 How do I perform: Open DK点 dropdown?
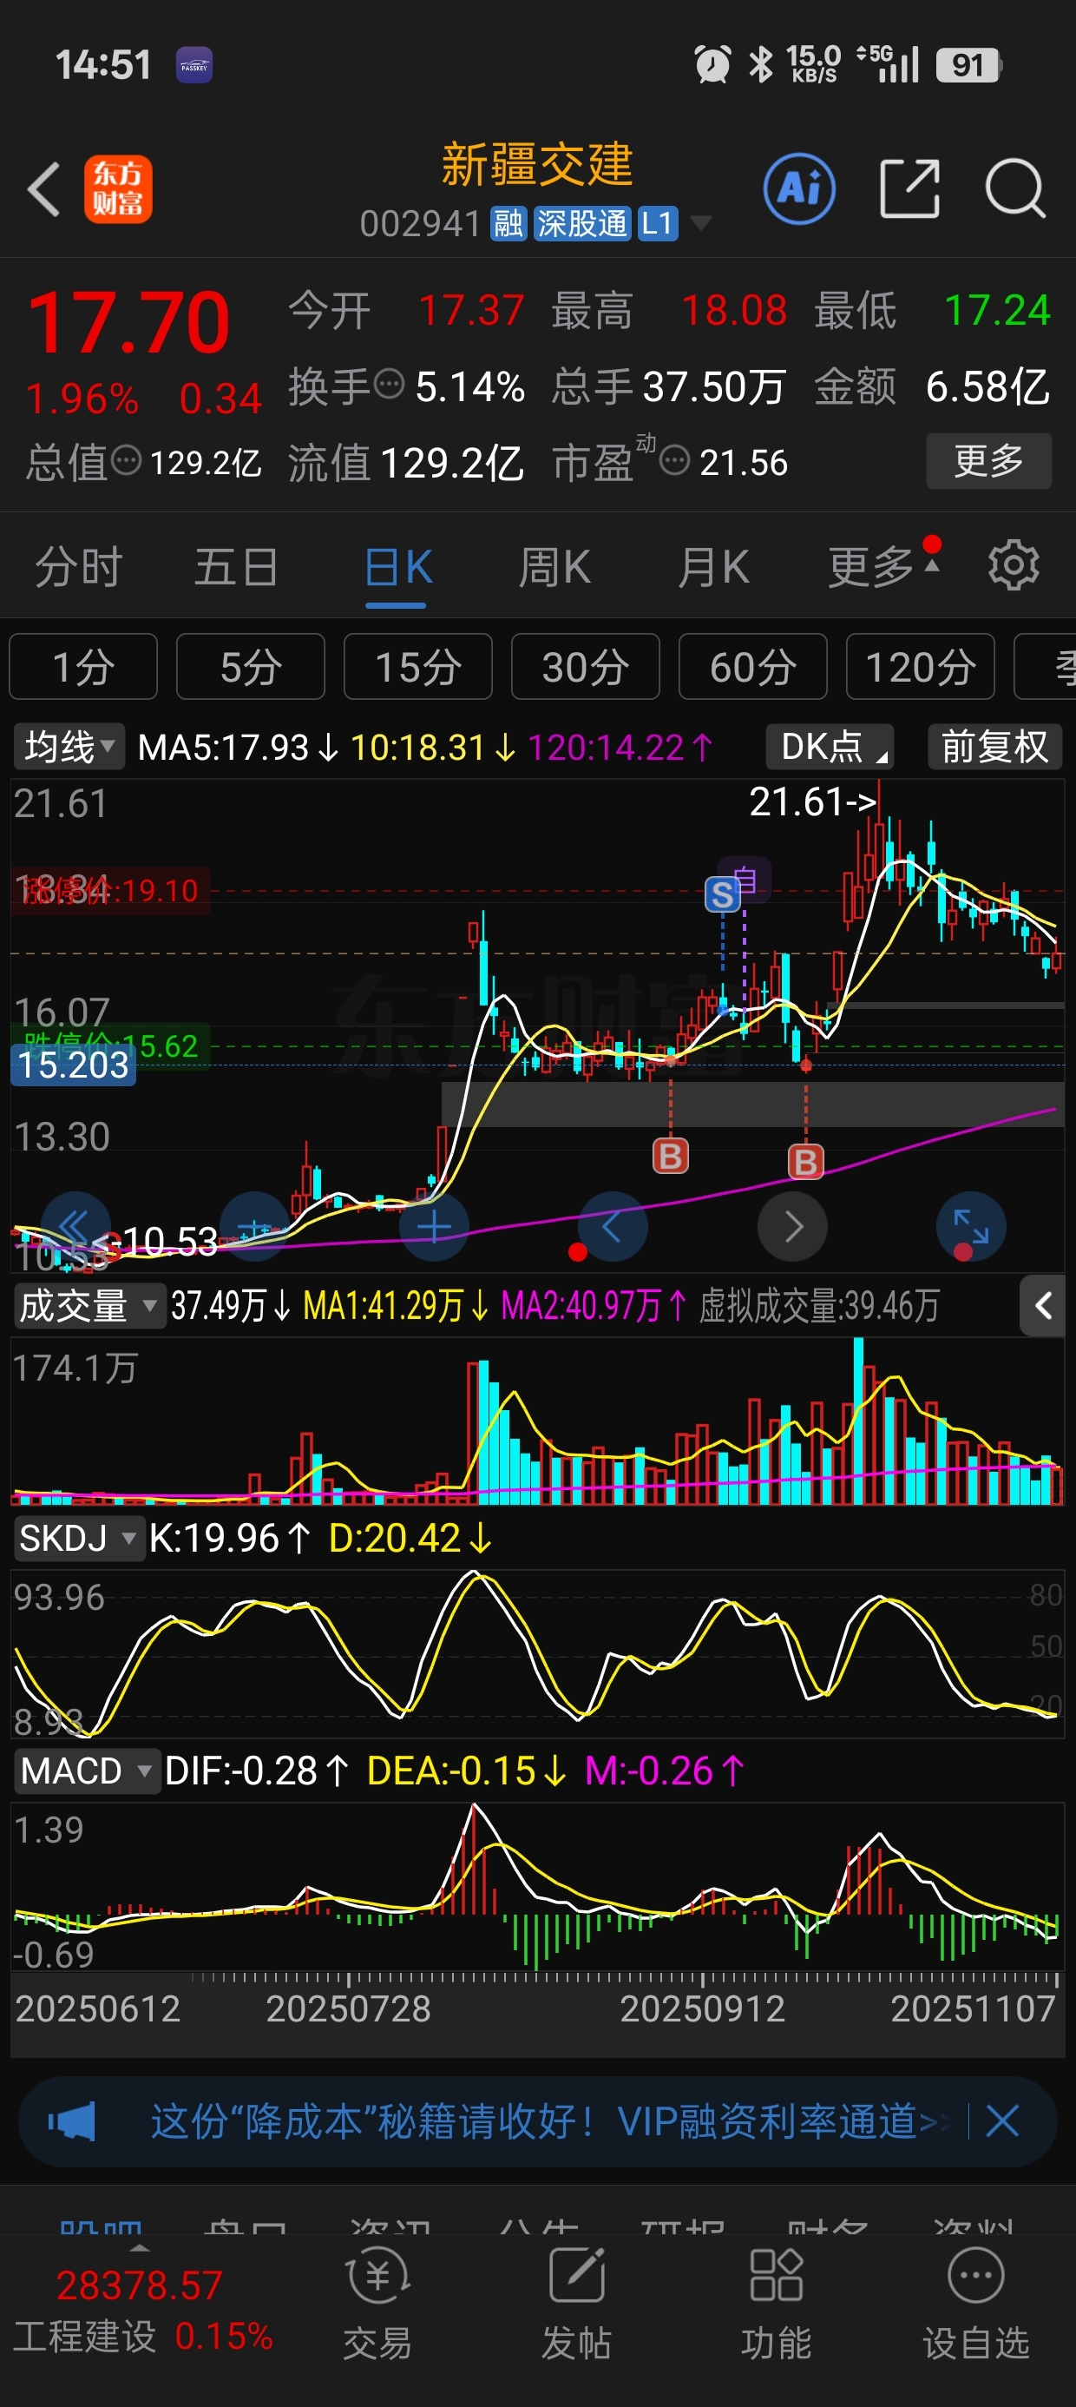tap(830, 747)
